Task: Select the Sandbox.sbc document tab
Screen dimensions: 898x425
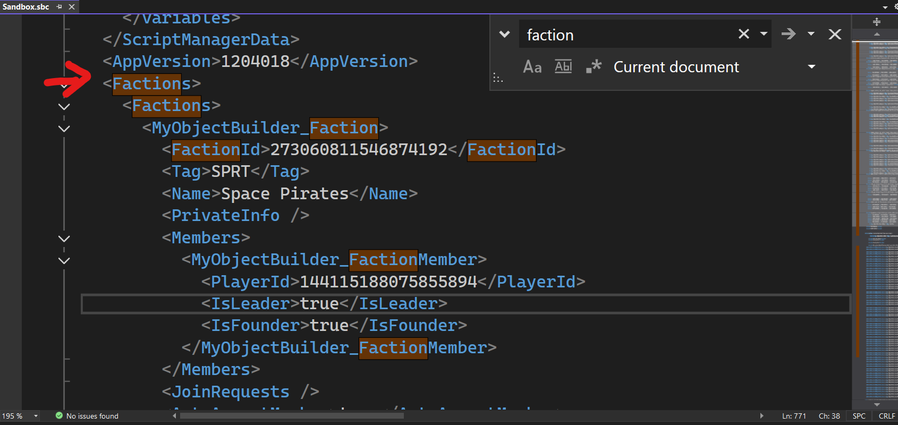Action: point(26,7)
